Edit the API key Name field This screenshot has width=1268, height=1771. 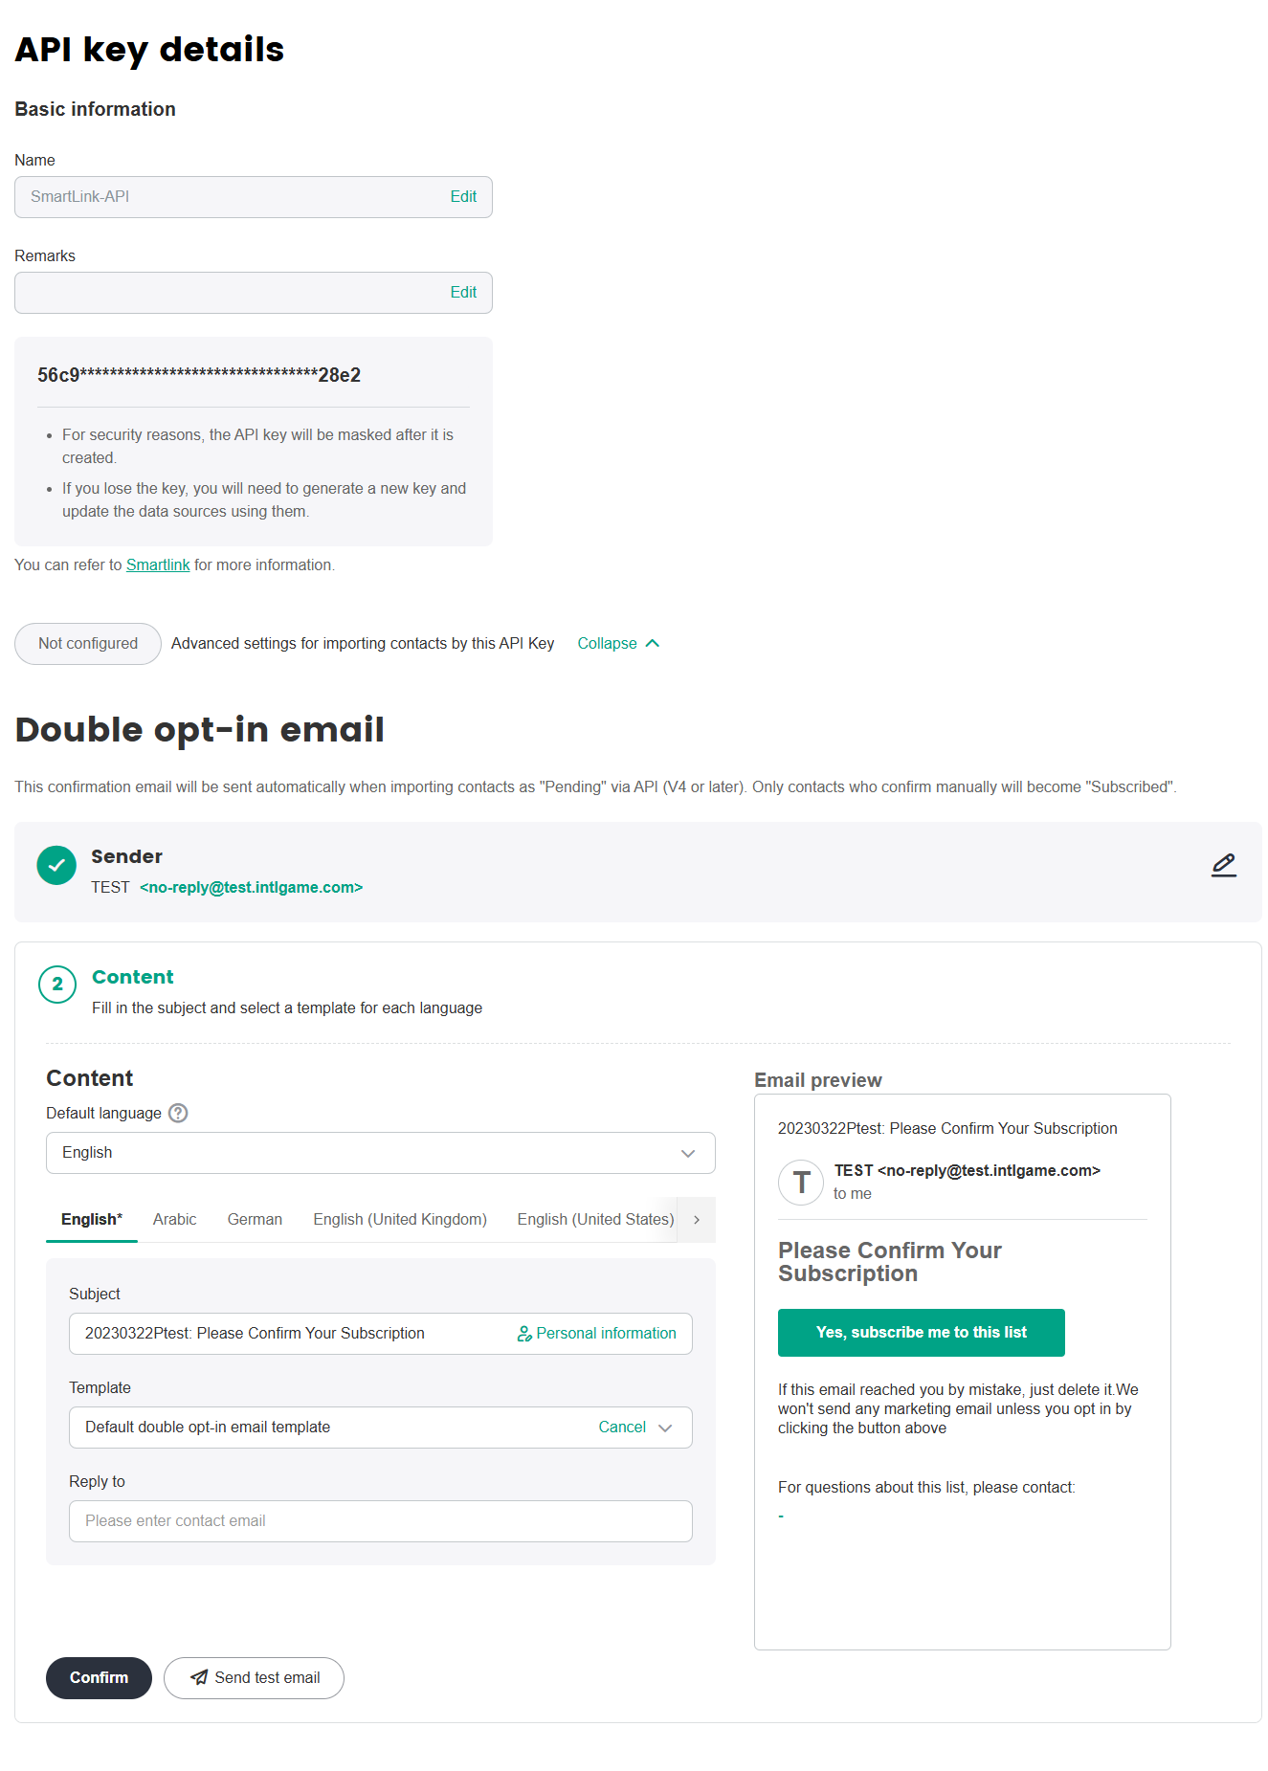point(463,197)
